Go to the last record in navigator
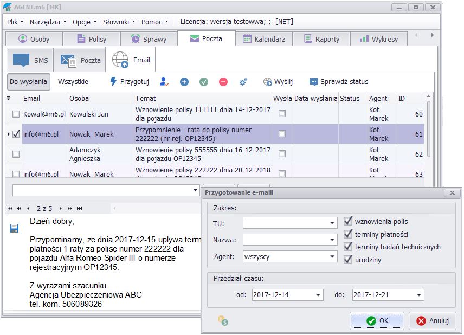The height and width of the screenshot is (335, 464). (x=79, y=208)
